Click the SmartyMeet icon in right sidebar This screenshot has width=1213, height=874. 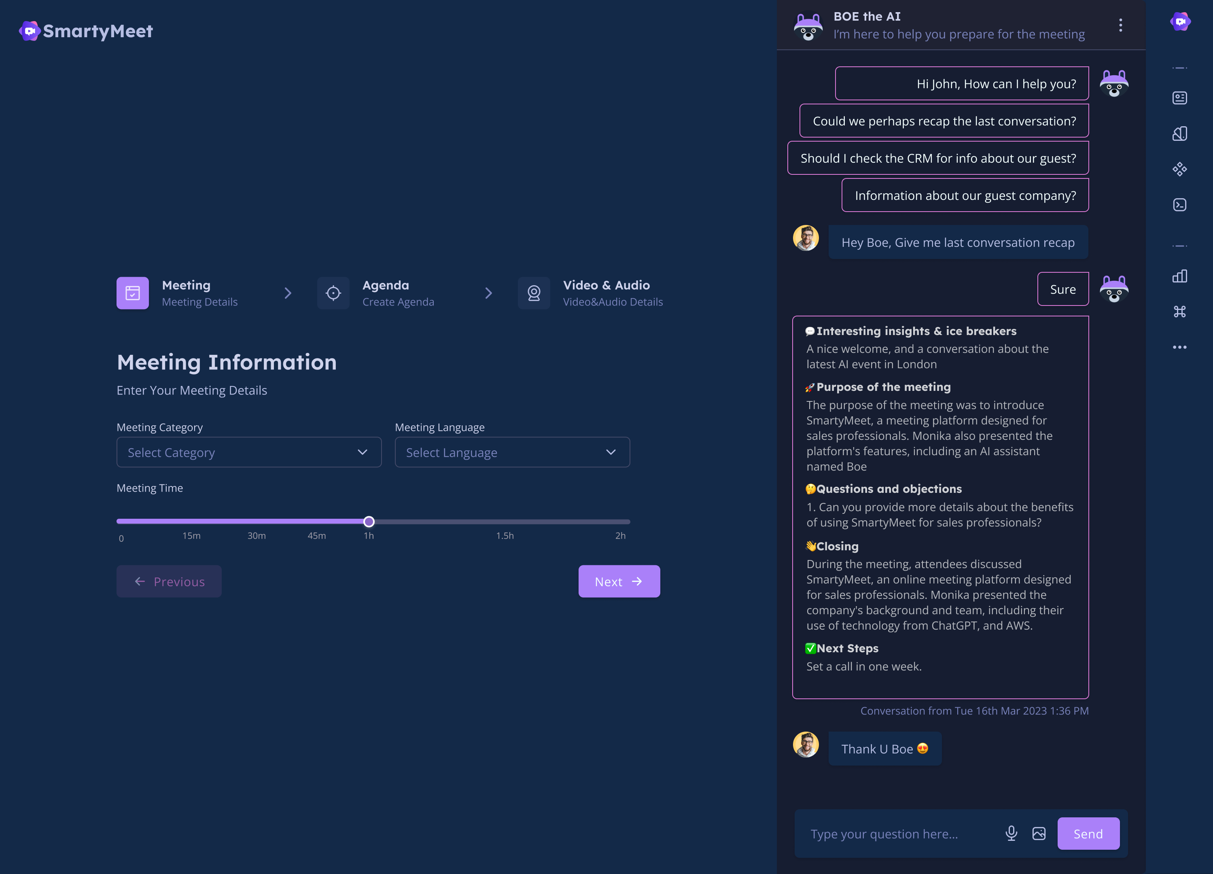pos(1180,22)
